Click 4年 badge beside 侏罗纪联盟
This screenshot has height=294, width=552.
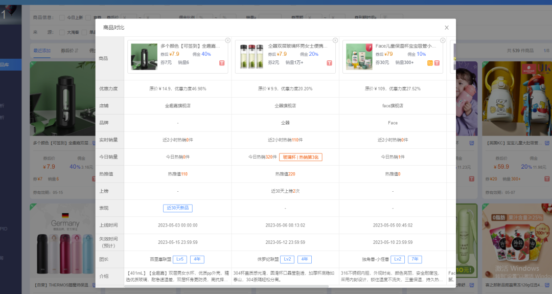305,259
